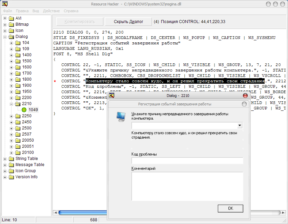Viewport: 288px width, 224px height.
Task: Select the green gear 1049 resource icon
Action: coord(24,110)
